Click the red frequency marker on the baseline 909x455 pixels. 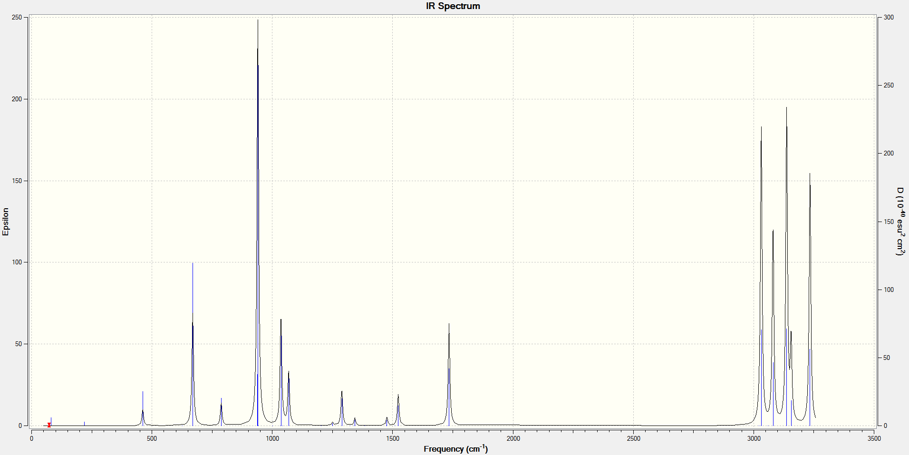click(x=49, y=425)
